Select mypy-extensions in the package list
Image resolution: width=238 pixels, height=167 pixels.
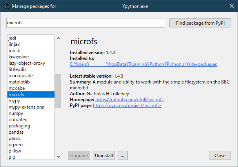click(x=31, y=107)
